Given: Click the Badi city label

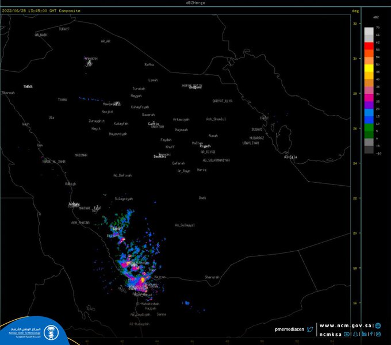Looking at the screenshot, I should pos(202,198).
